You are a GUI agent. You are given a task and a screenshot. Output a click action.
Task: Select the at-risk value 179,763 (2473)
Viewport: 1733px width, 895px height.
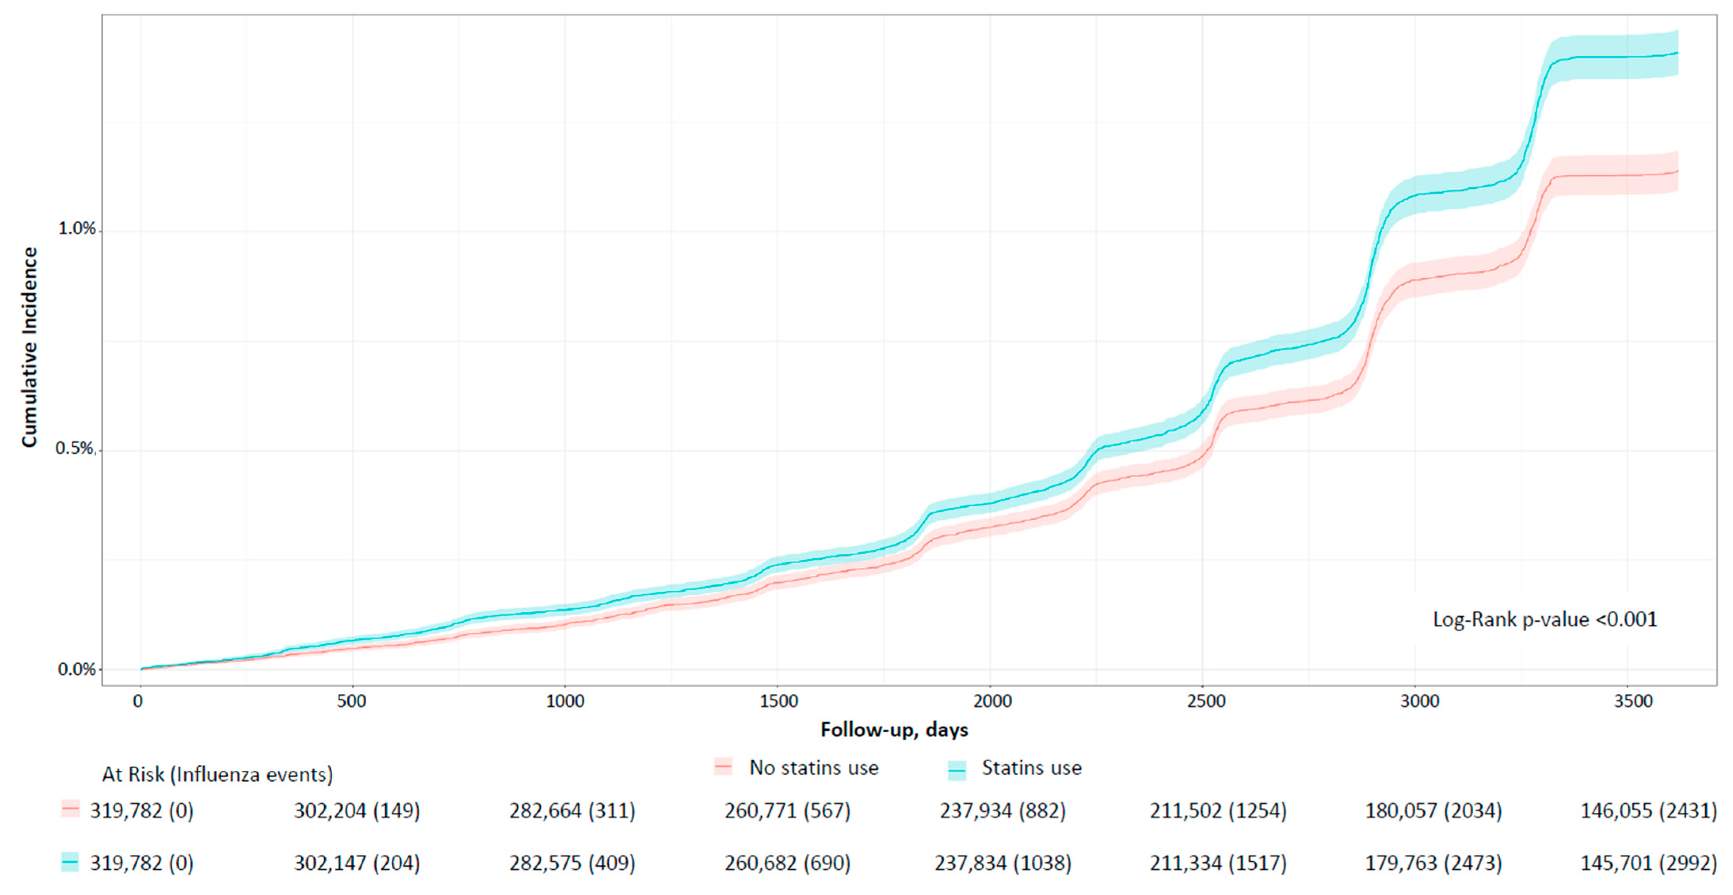coord(1433,863)
